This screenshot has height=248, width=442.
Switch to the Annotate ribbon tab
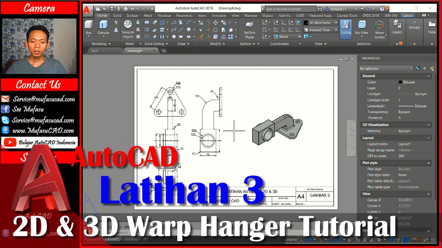point(219,15)
